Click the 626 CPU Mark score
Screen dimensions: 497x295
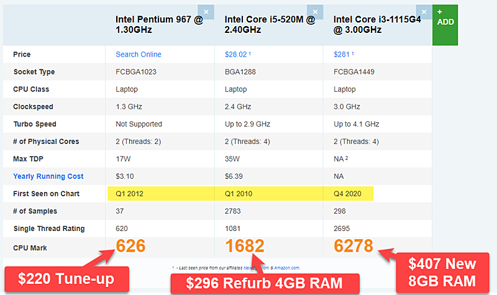coord(130,246)
